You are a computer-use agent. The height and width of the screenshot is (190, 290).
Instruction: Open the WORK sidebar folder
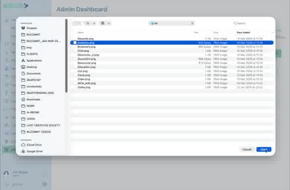pyautogui.click(x=28, y=106)
